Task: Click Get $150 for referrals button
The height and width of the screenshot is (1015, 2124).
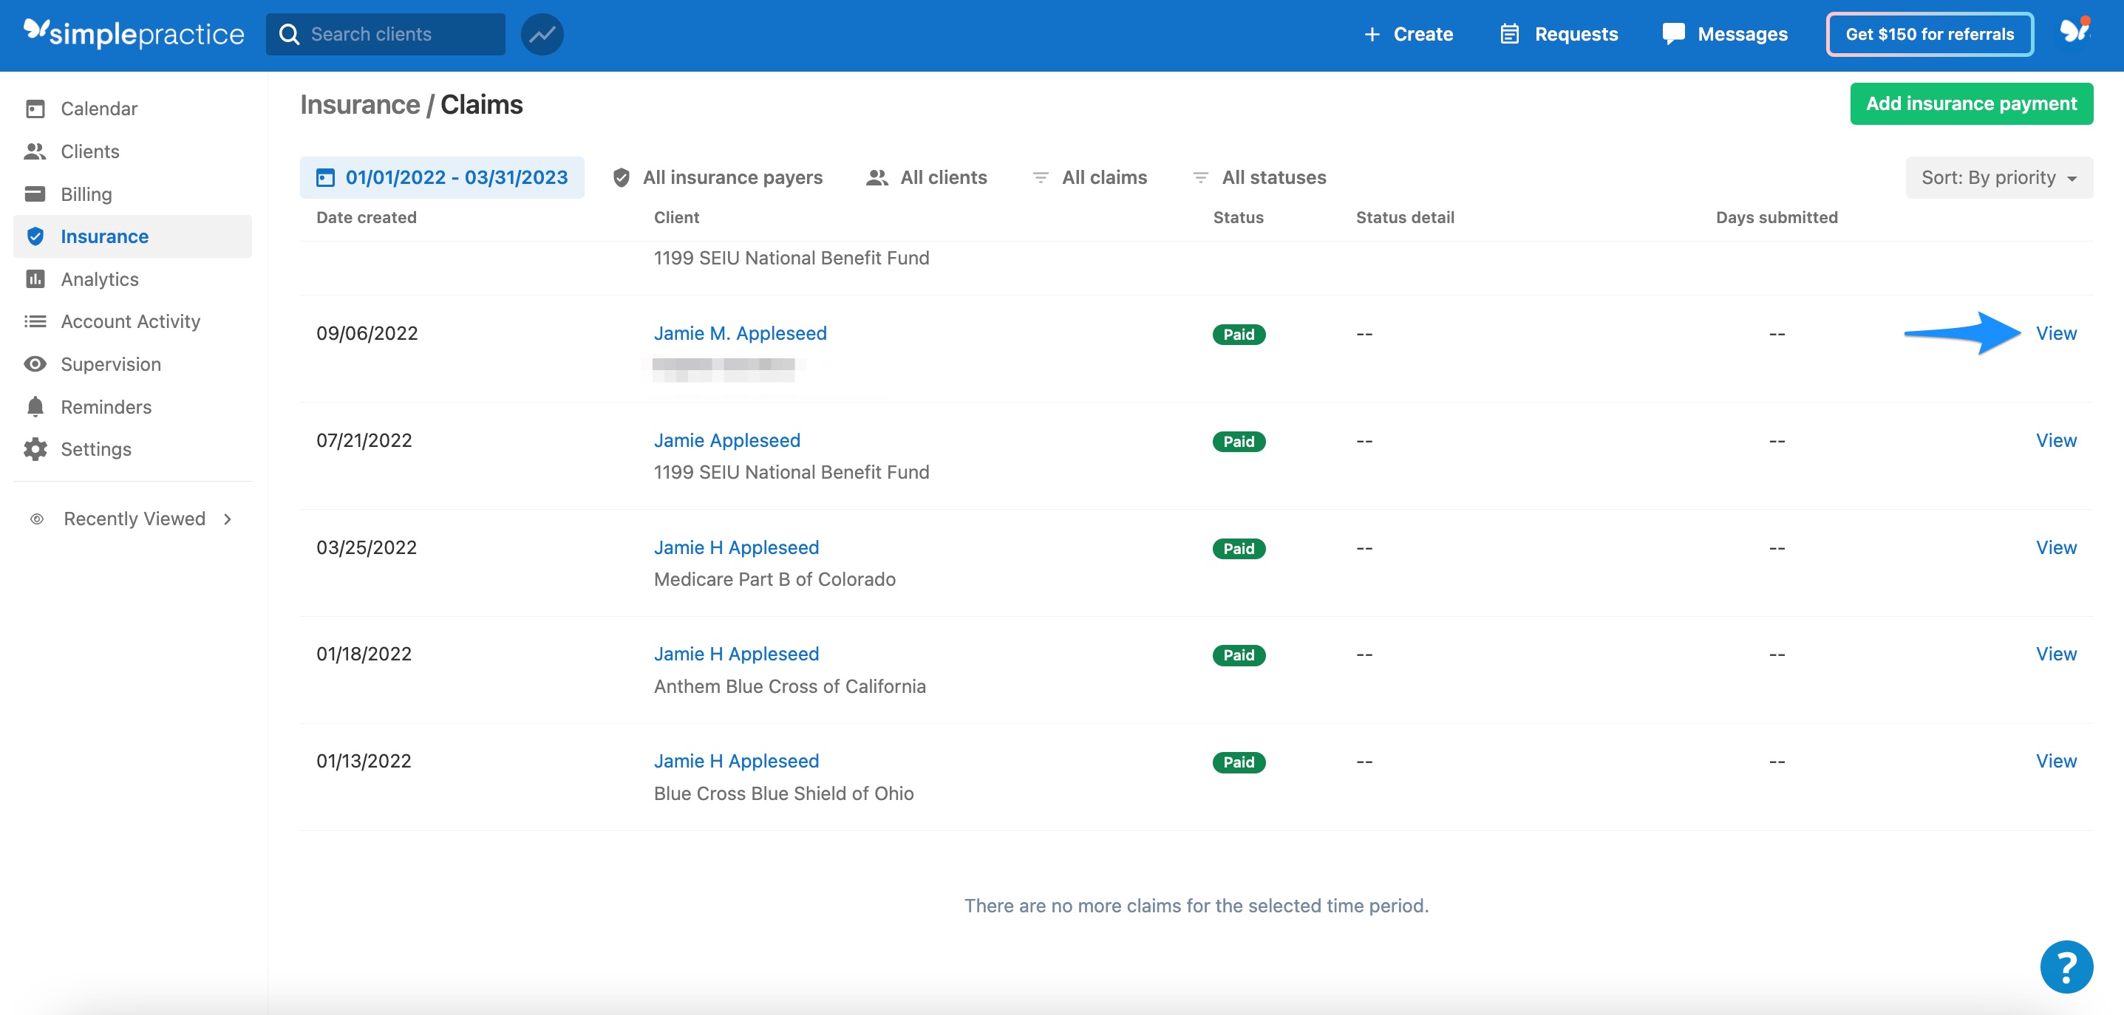Action: [x=1930, y=34]
